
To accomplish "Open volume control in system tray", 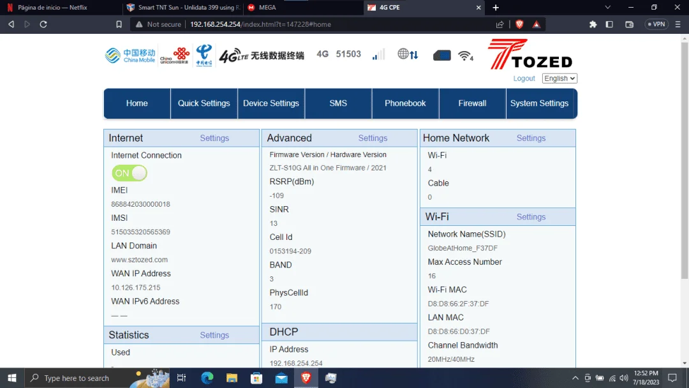I will pyautogui.click(x=623, y=378).
